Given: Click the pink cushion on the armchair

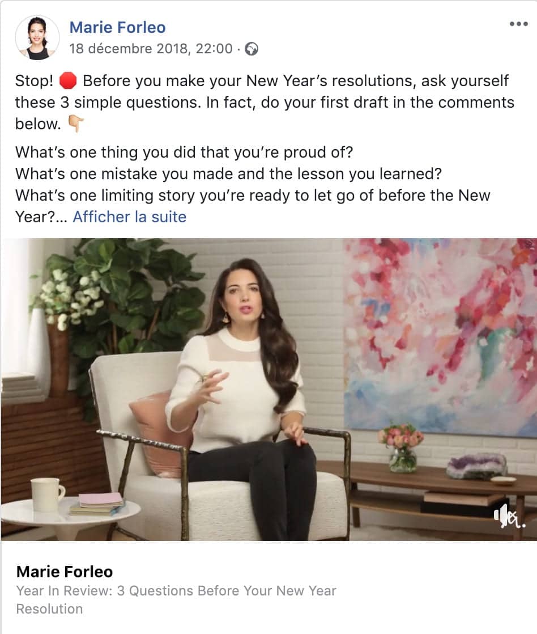Looking at the screenshot, I should [x=160, y=434].
